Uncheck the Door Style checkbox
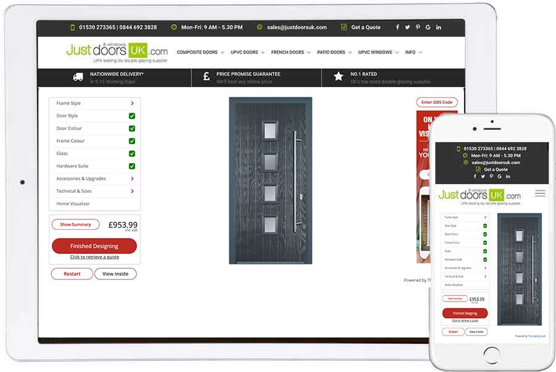The height and width of the screenshot is (372, 556). 133,116
